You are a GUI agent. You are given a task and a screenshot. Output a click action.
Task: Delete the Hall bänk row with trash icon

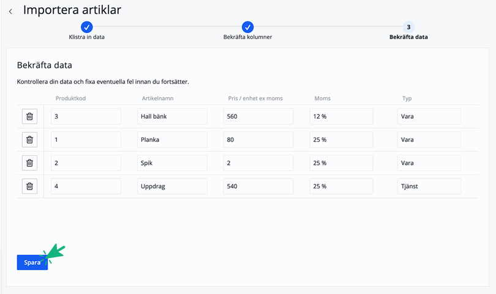click(29, 117)
